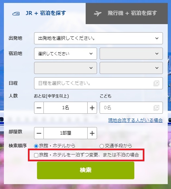Open date picker popup icon in 日程 field
The image size is (171, 189).
pyautogui.click(x=156, y=83)
